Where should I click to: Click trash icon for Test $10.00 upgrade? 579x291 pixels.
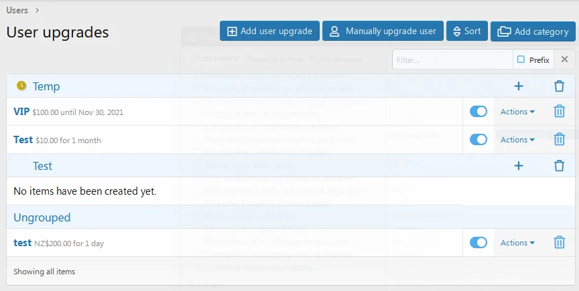tap(559, 139)
